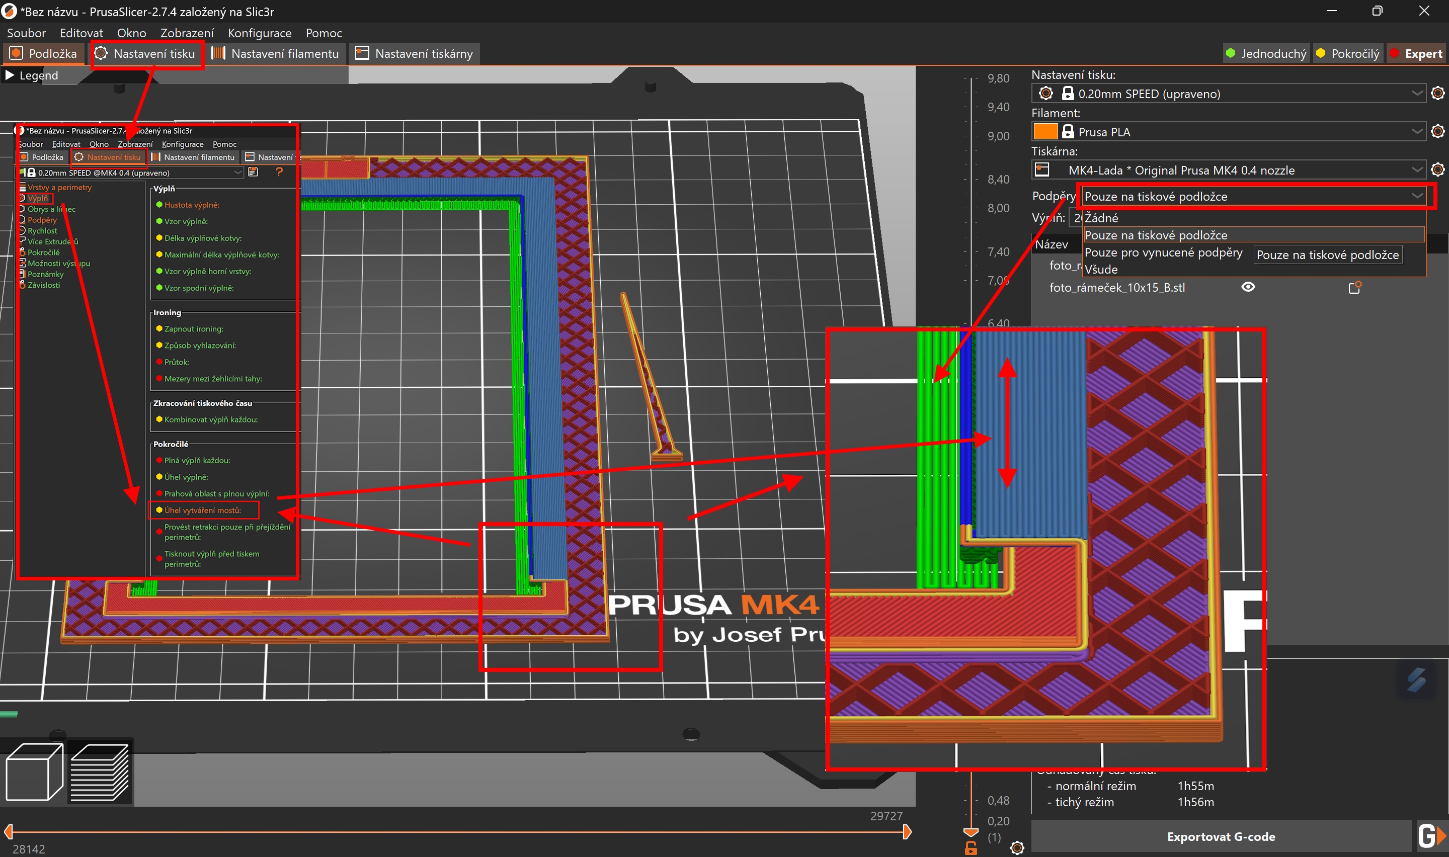The width and height of the screenshot is (1449, 857).
Task: Open vertical layer slider settings cog
Action: pyautogui.click(x=1017, y=847)
